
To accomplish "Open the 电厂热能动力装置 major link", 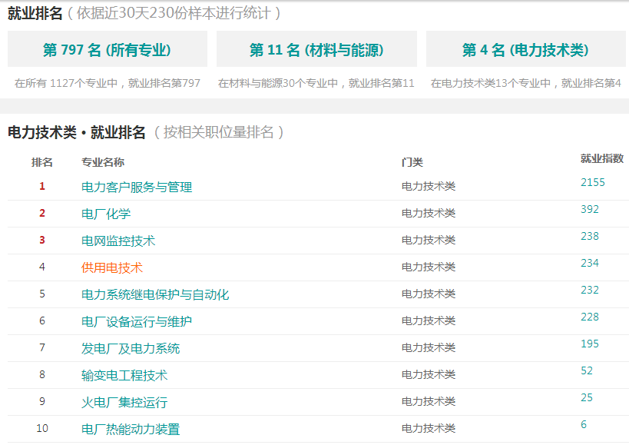I will [131, 429].
